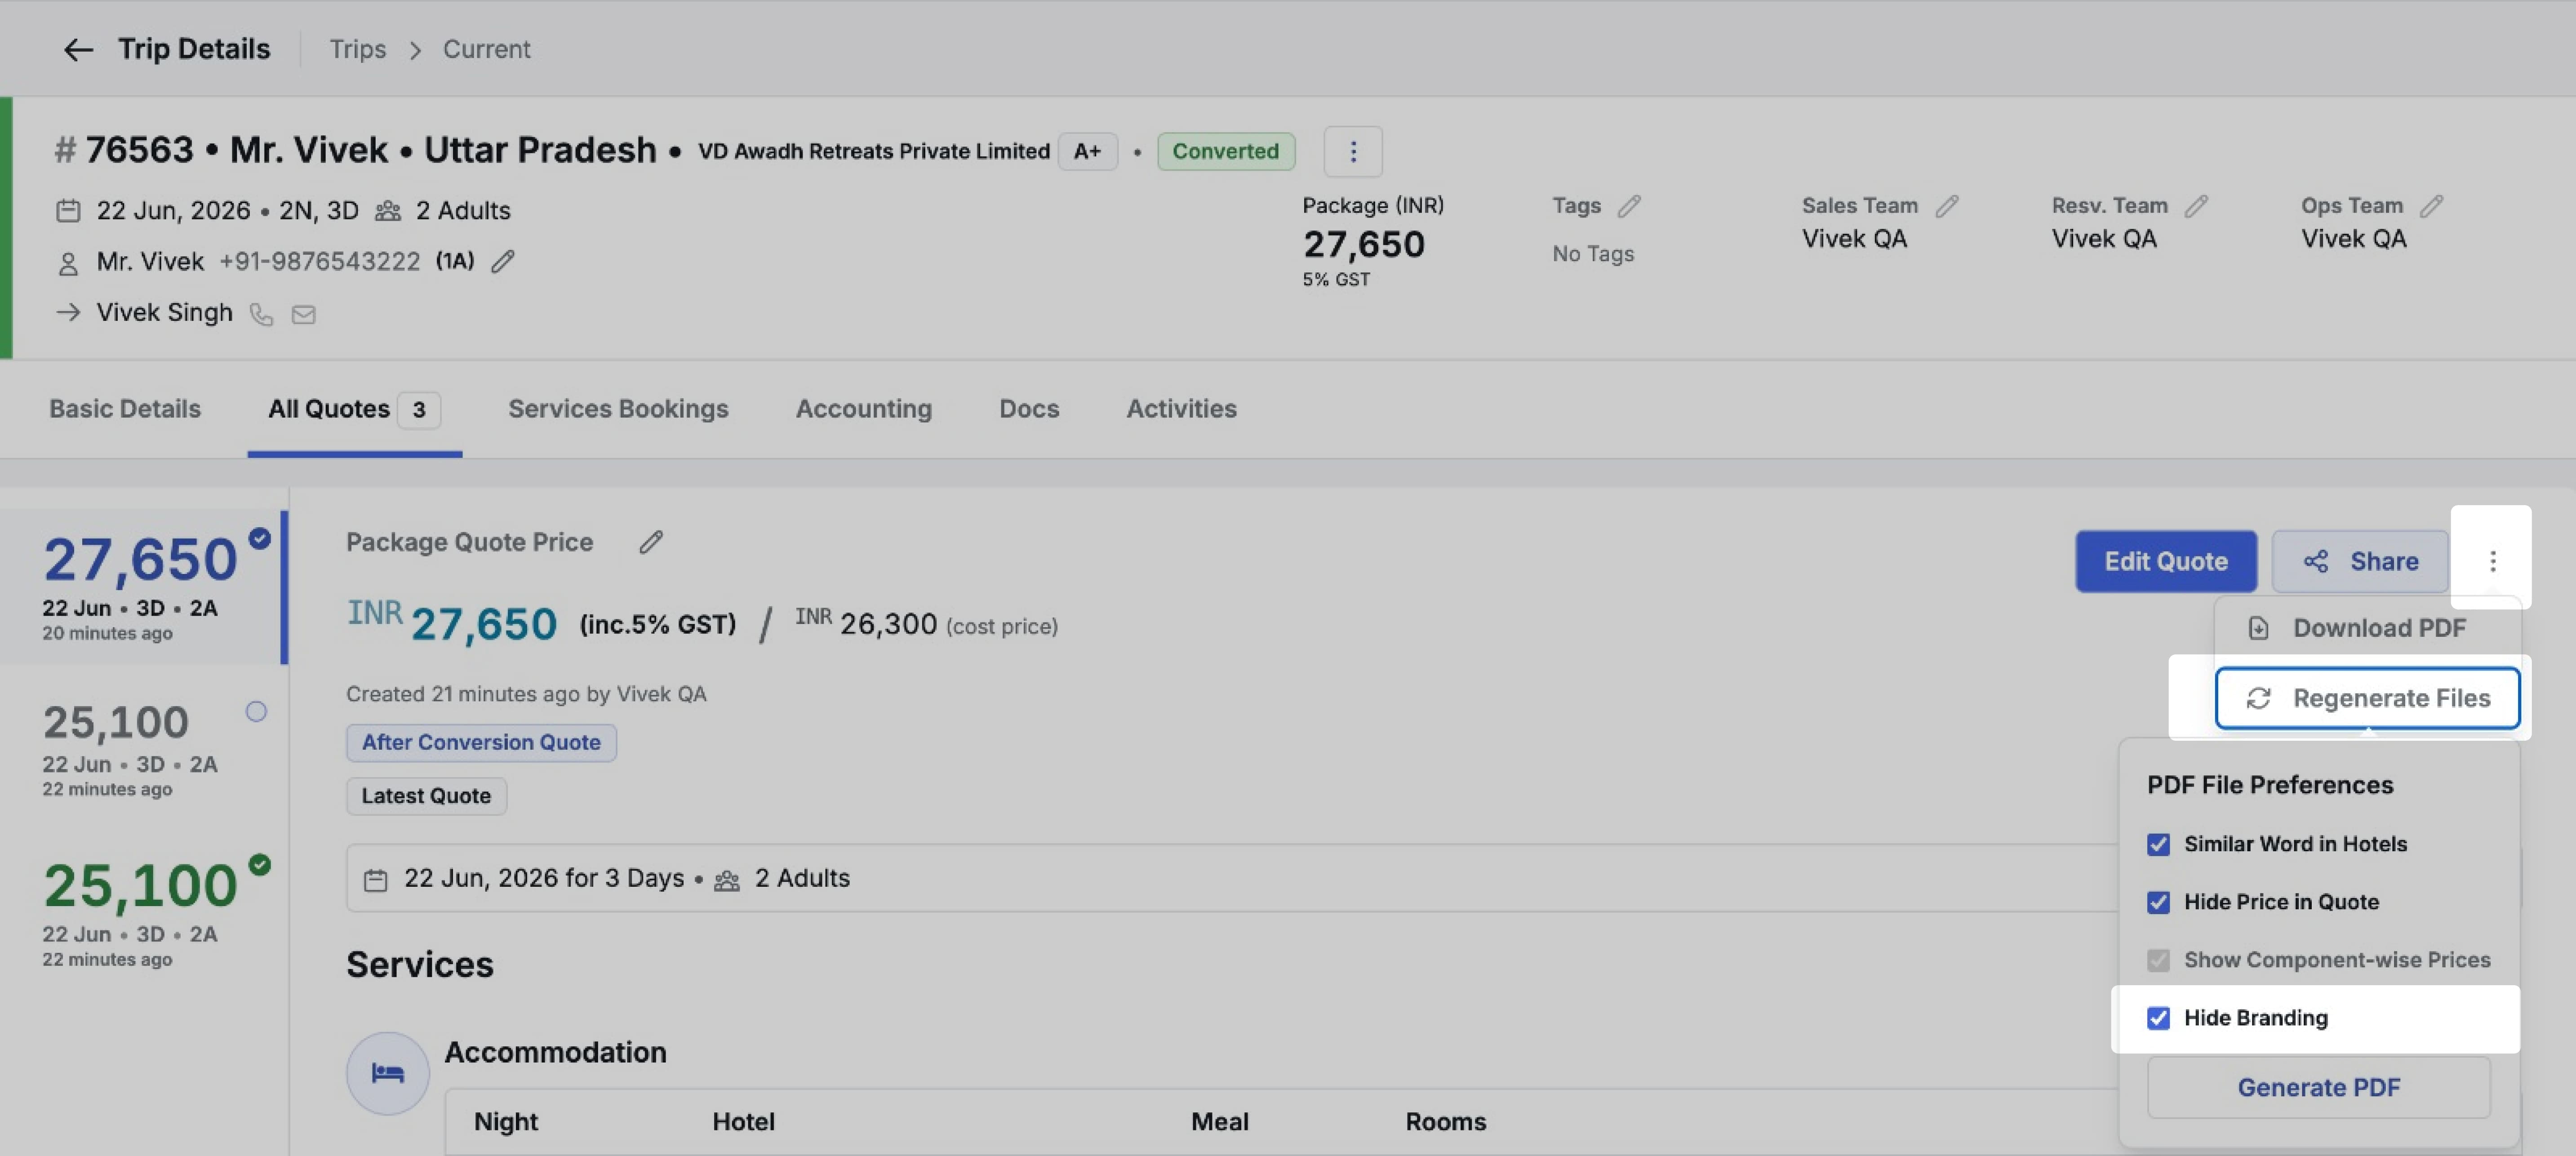The height and width of the screenshot is (1156, 2576).
Task: Edit Package Quote Price pencil icon
Action: pos(651,542)
